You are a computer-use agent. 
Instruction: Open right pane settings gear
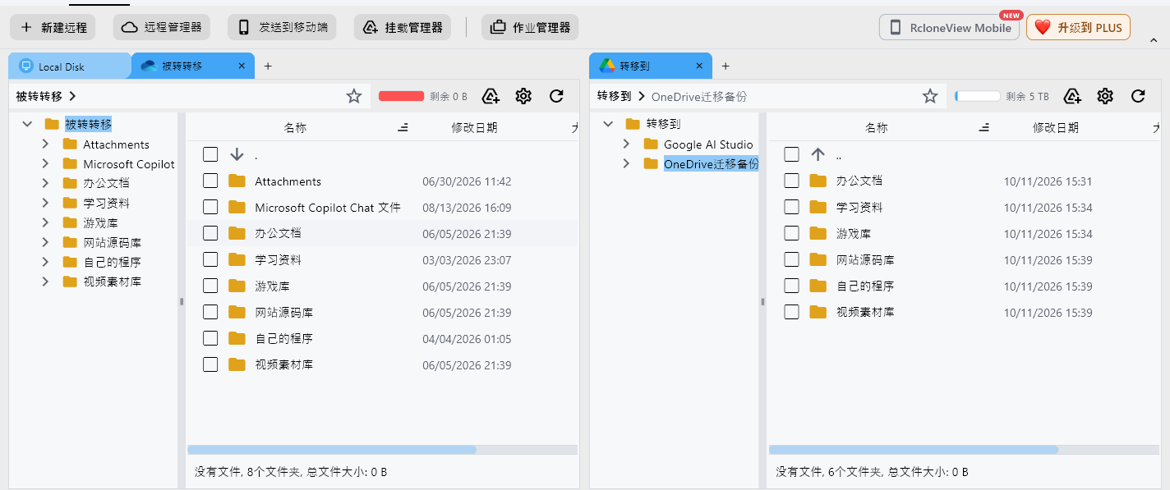[1105, 96]
